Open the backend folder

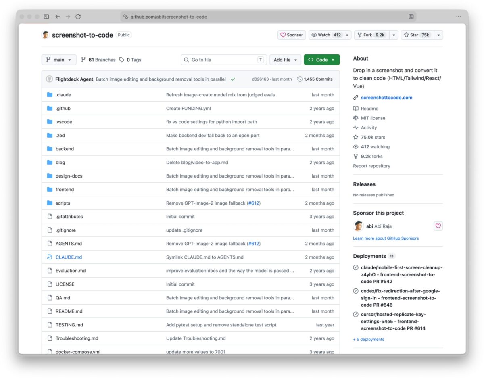point(65,149)
